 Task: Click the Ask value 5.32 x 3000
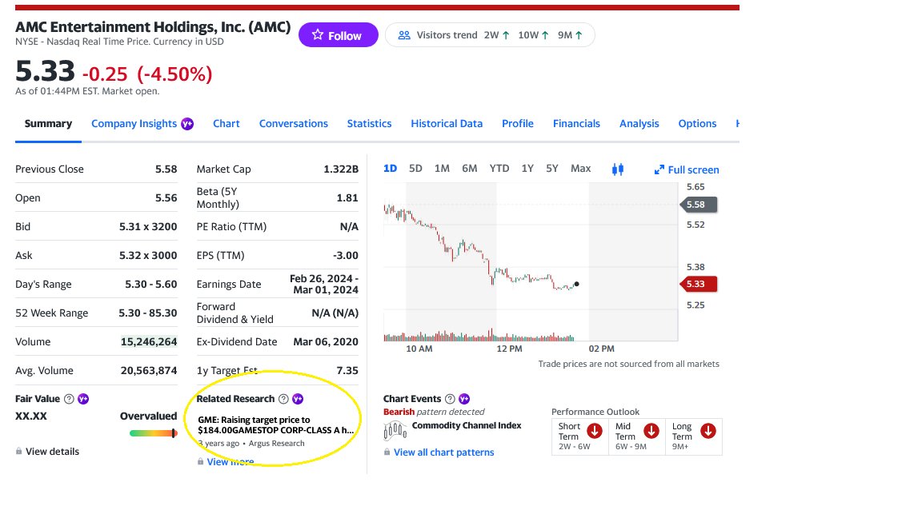pyautogui.click(x=148, y=256)
